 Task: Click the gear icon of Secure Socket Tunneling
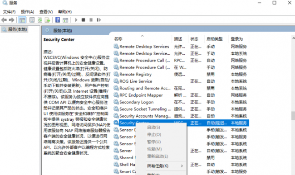click(116, 109)
